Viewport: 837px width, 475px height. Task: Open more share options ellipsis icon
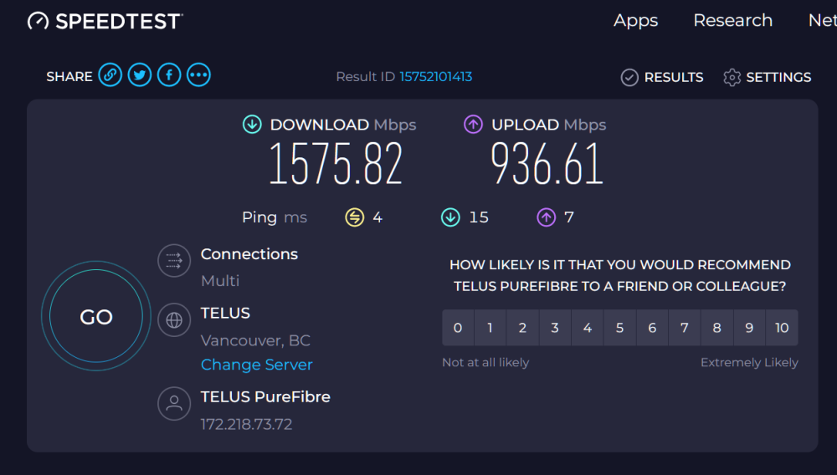[x=198, y=75]
